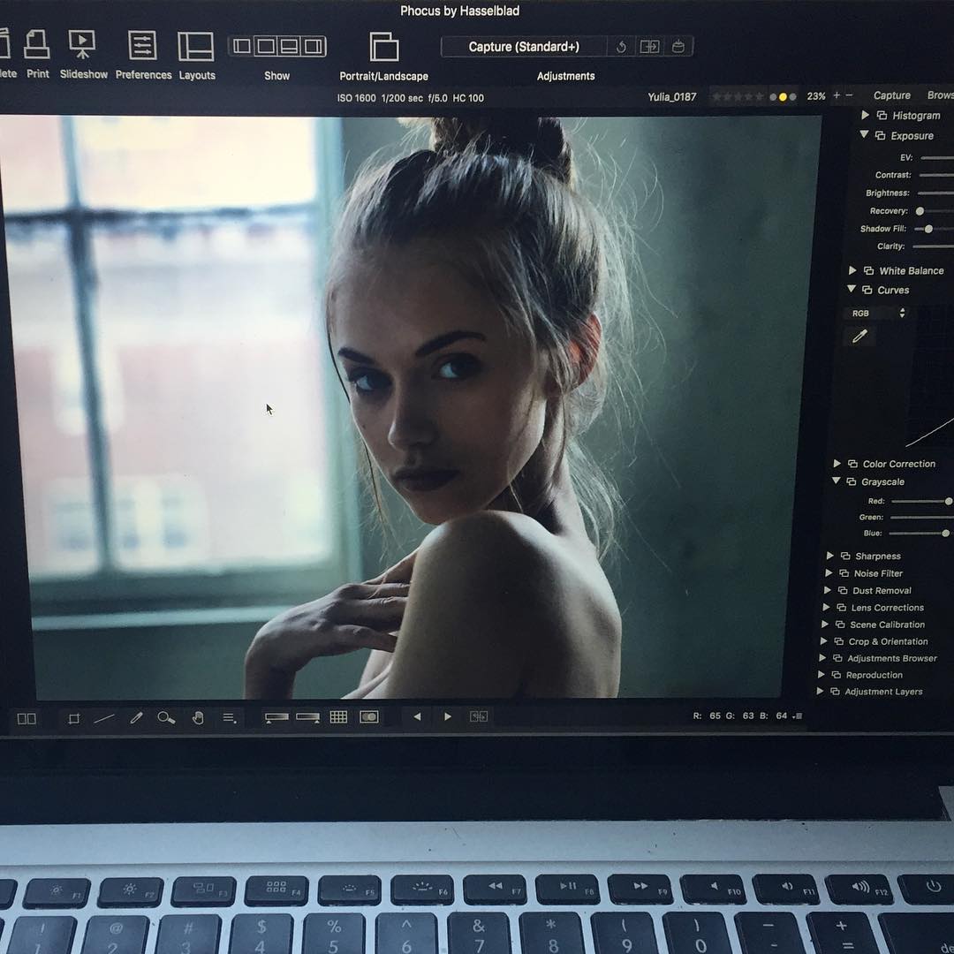This screenshot has height=954, width=954.
Task: Set the yellow color label dot
Action: click(x=783, y=97)
